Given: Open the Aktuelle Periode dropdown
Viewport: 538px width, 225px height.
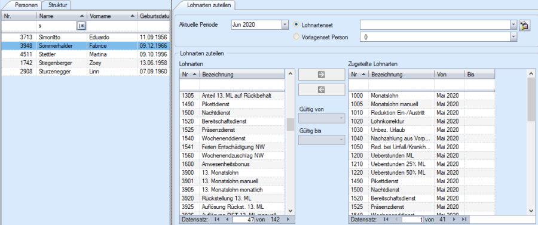Looking at the screenshot, I should click(x=285, y=24).
